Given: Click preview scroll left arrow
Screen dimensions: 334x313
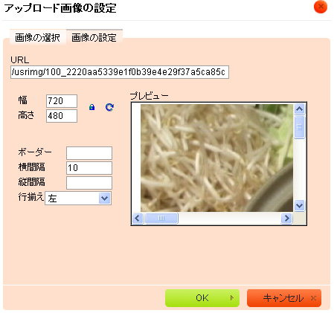Looking at the screenshot, I should point(138,219).
